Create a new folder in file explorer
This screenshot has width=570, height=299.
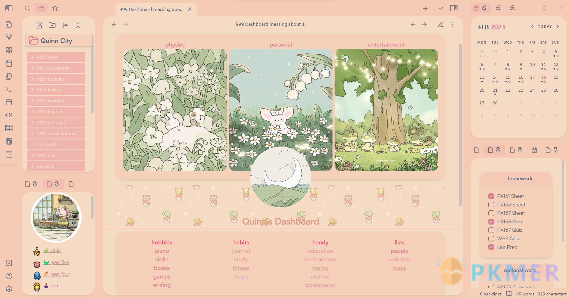(x=52, y=25)
